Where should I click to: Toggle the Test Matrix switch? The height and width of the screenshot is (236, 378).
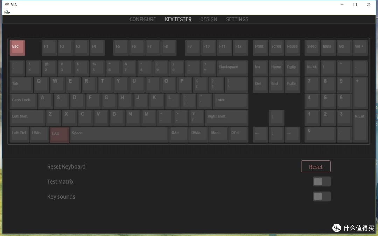click(x=322, y=181)
